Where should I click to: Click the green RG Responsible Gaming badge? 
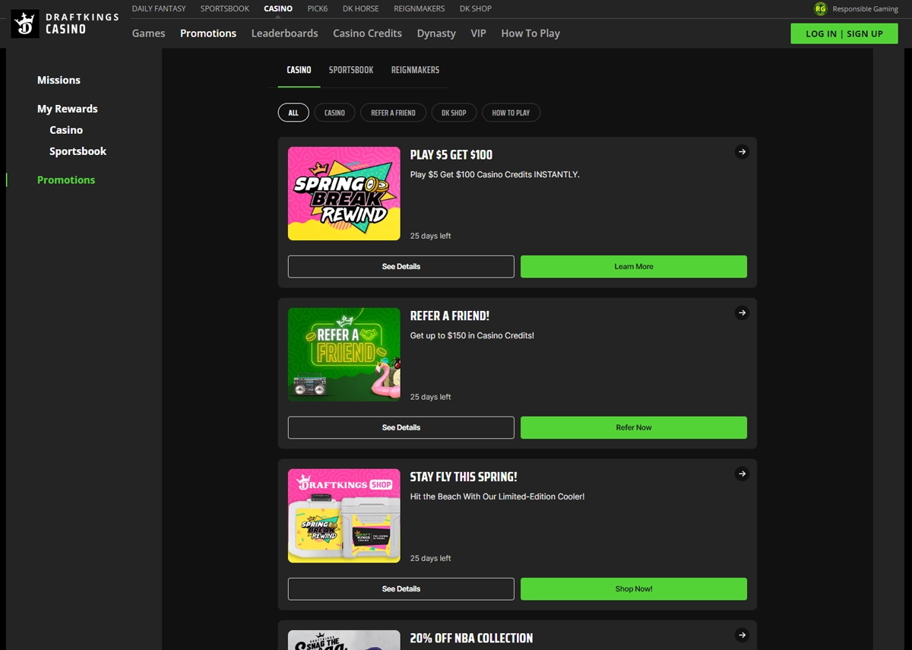pos(820,9)
